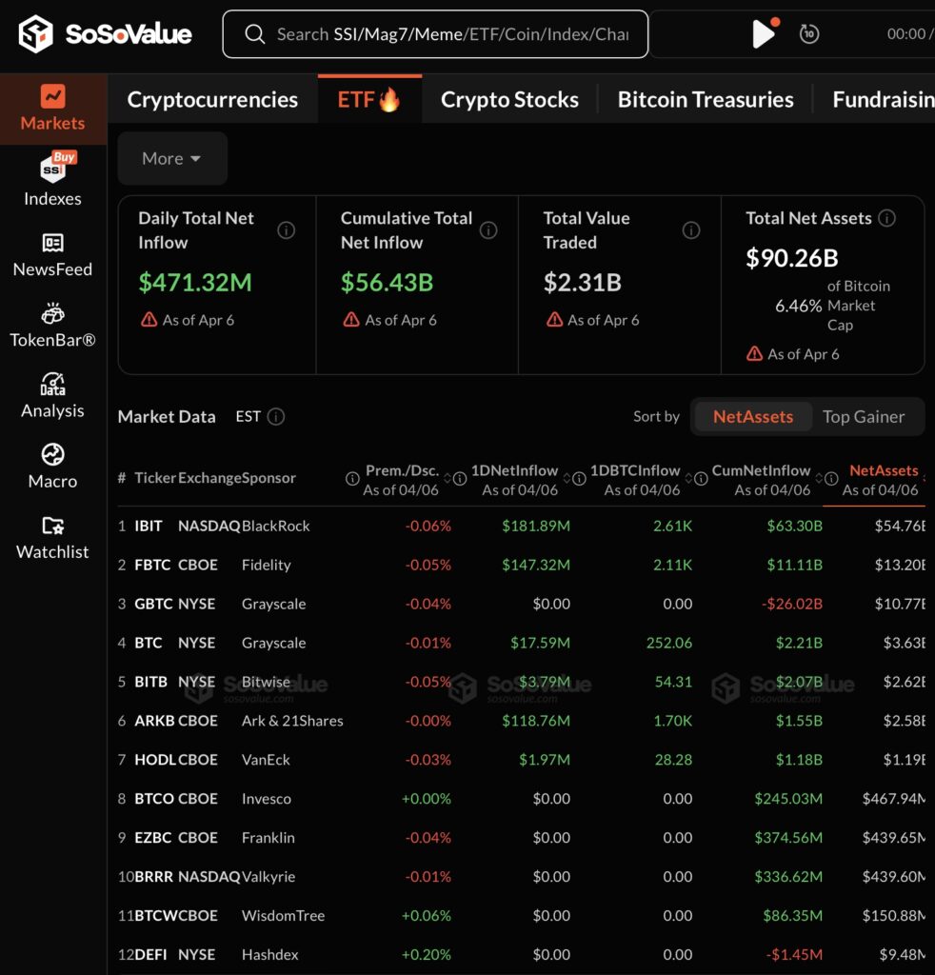Open the Bitcoin Treasuries tab
Viewport: 935px width, 975px height.
click(x=705, y=98)
